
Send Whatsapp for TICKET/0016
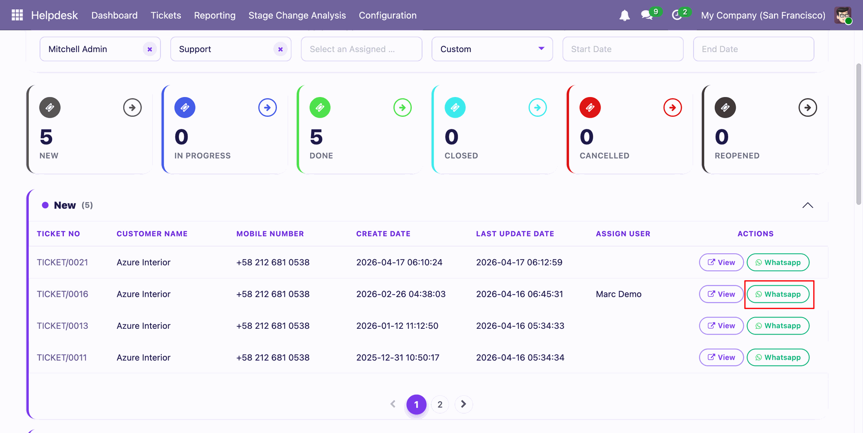point(778,294)
